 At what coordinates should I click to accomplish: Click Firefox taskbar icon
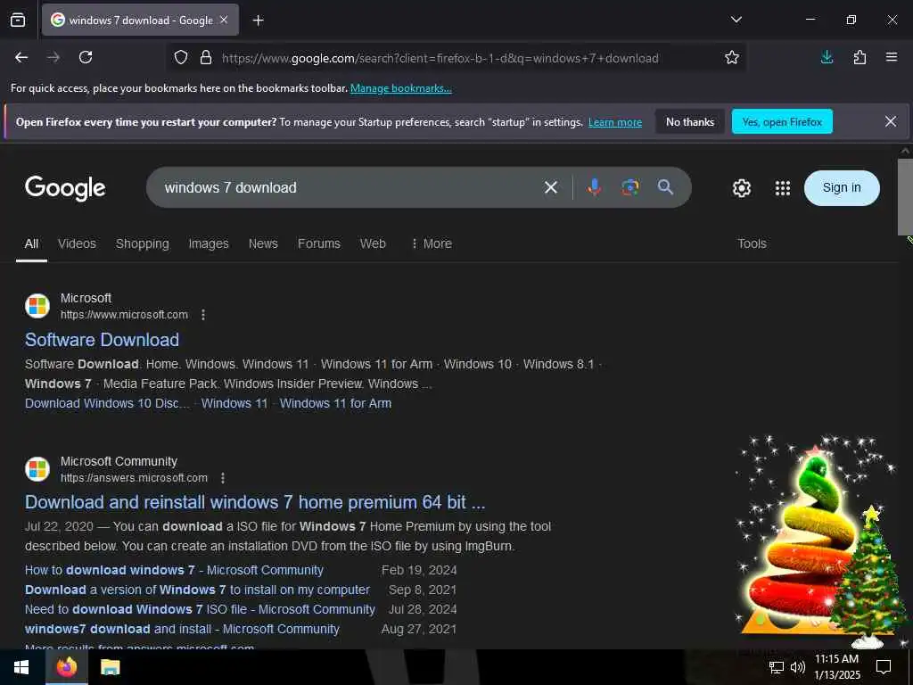(x=66, y=667)
